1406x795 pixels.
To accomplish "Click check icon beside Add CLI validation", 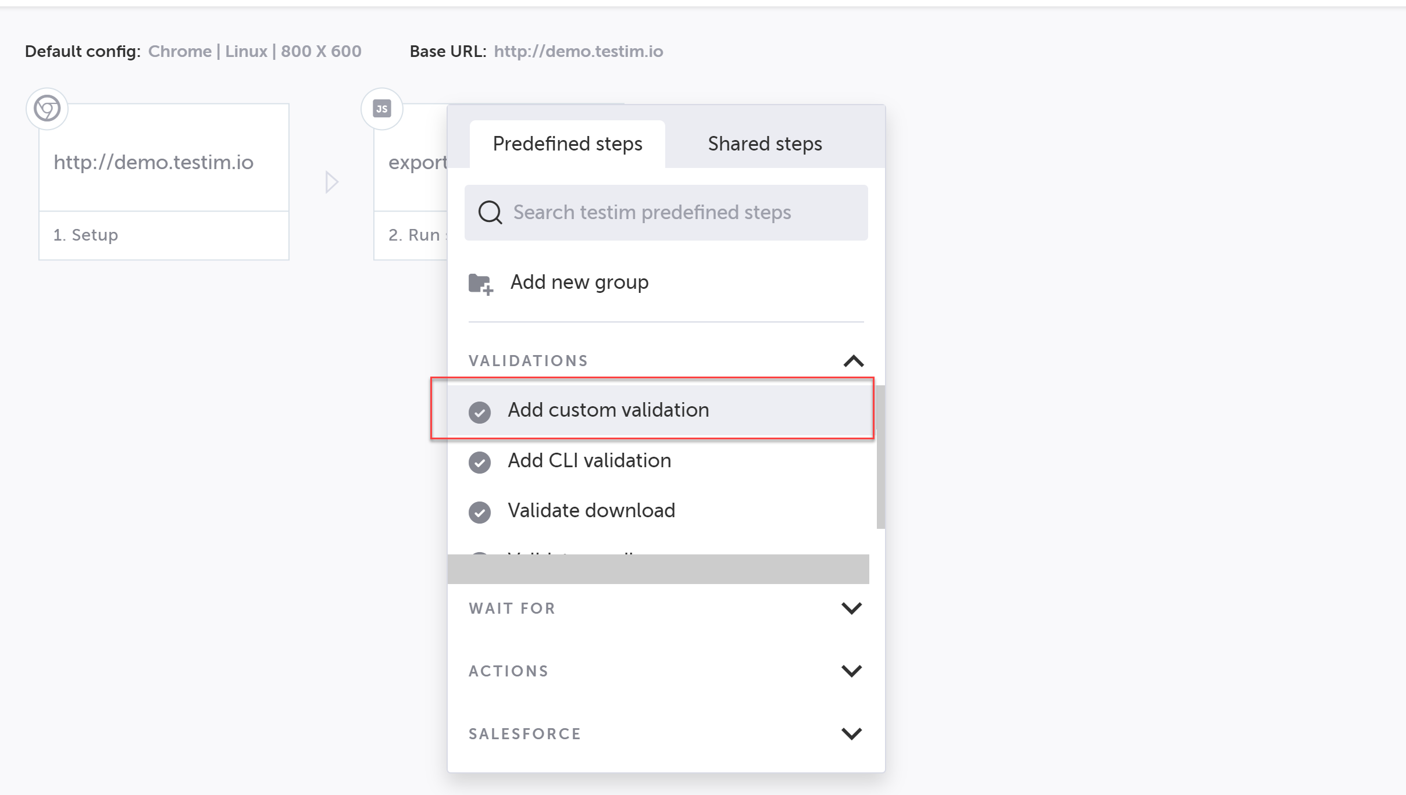I will pos(480,462).
